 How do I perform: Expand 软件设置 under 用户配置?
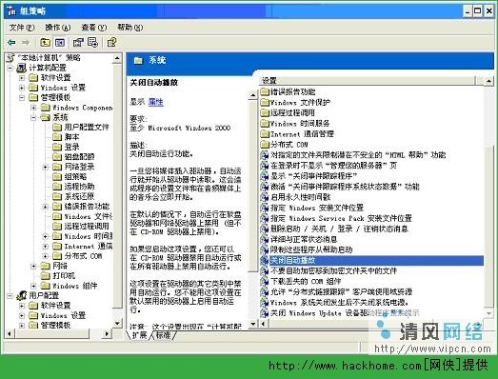(22, 306)
